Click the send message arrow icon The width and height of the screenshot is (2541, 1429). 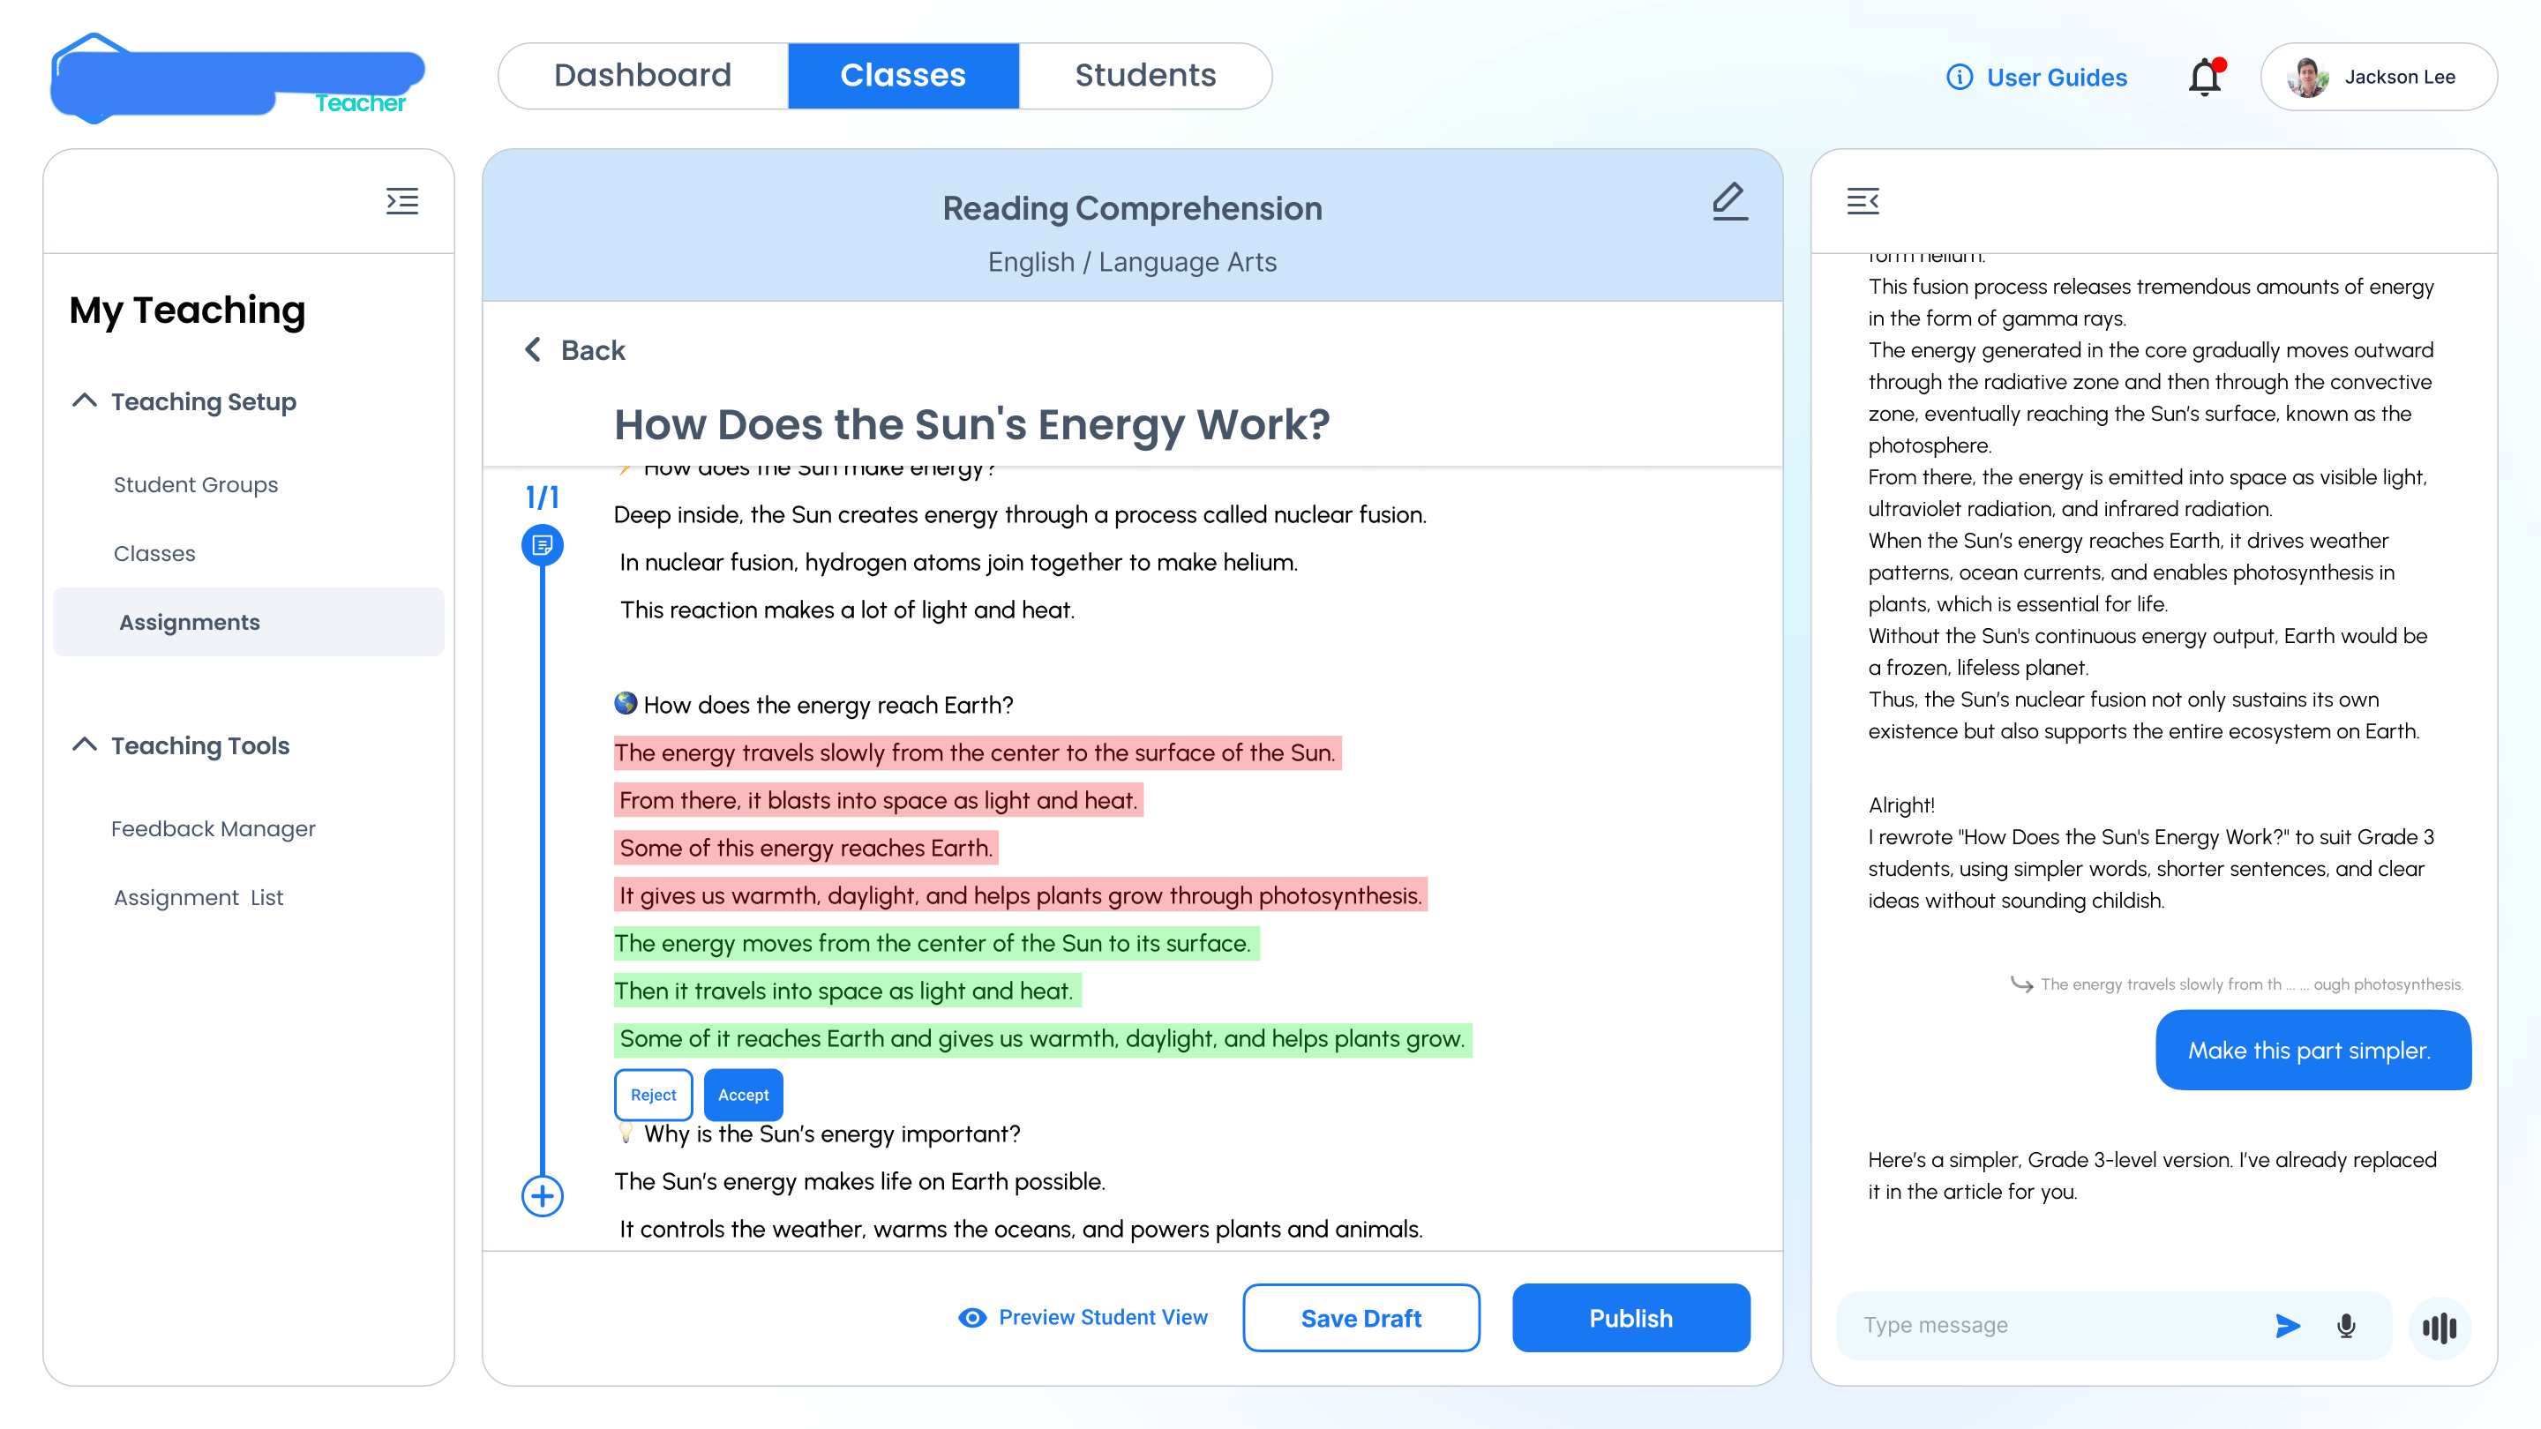click(x=2288, y=1326)
